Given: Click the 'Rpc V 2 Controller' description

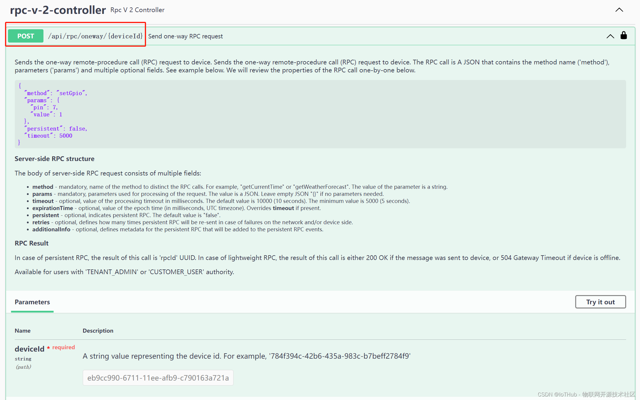Looking at the screenshot, I should tap(137, 10).
